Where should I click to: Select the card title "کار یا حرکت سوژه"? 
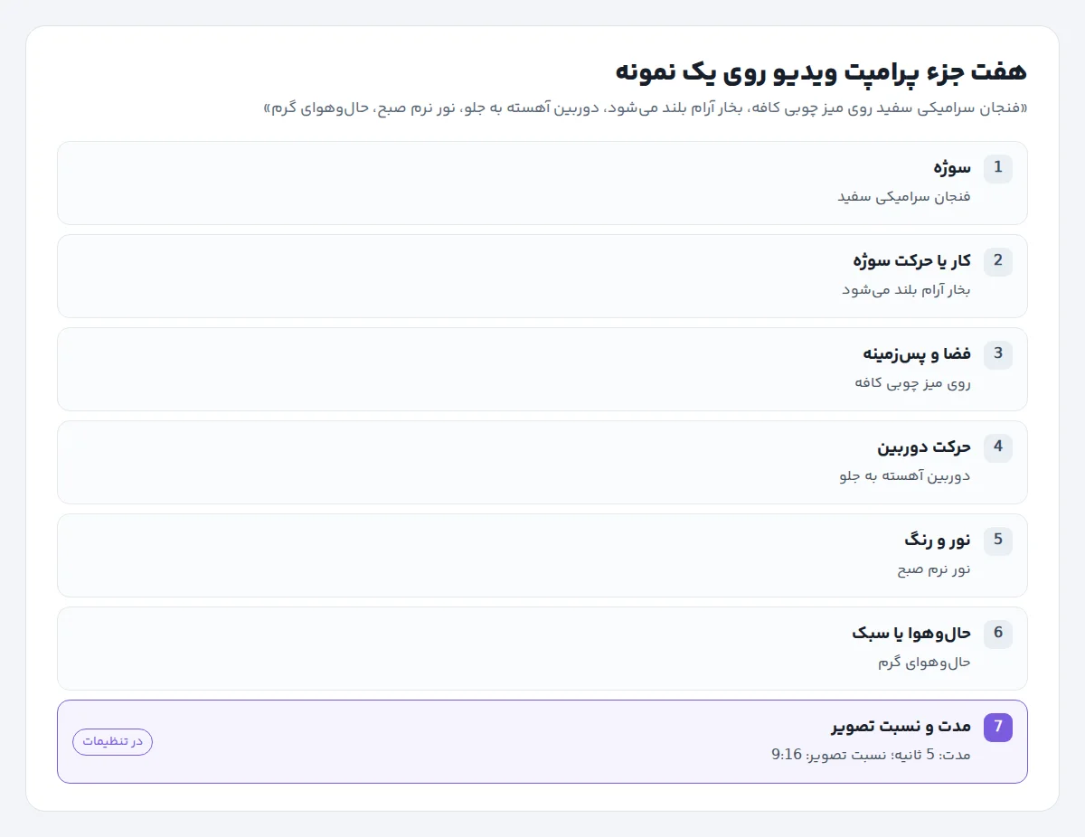pyautogui.click(x=911, y=261)
